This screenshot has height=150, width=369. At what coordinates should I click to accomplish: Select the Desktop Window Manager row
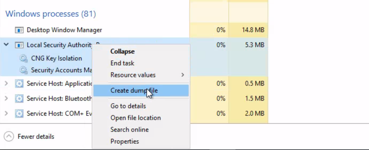coord(134,30)
